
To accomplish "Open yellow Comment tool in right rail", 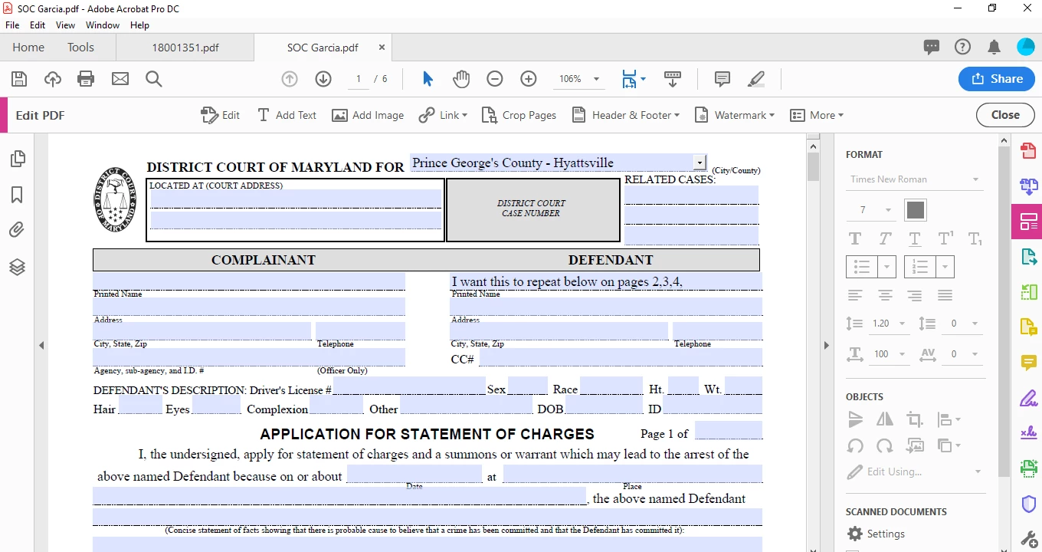I will pos(1029,363).
